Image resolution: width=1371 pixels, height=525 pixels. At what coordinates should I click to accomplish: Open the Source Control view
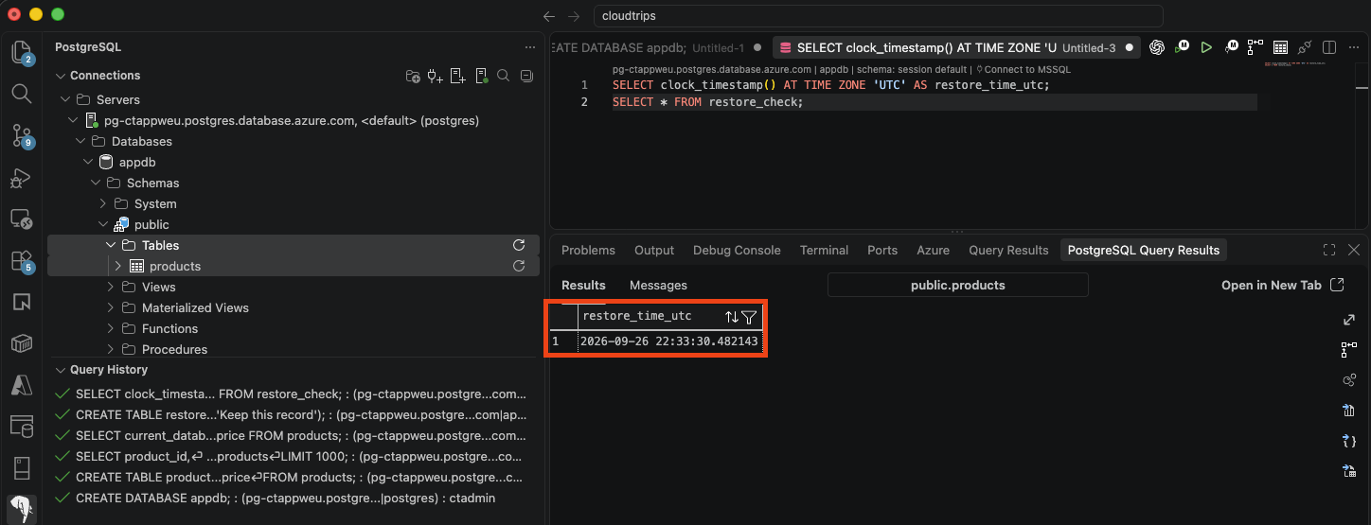21,135
